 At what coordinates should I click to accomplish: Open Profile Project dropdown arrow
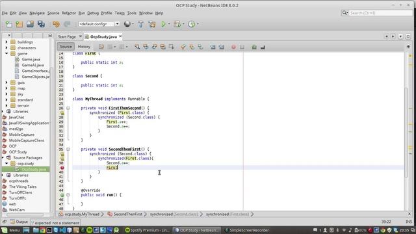[x=198, y=24]
